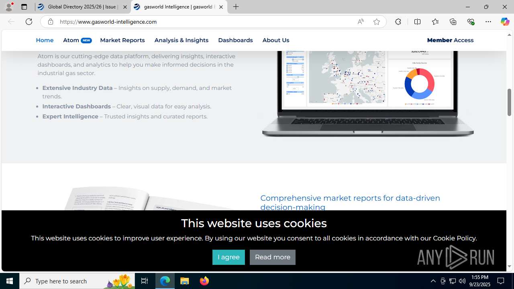Open the About Us menu
Viewport: 514px width, 289px height.
(275, 40)
